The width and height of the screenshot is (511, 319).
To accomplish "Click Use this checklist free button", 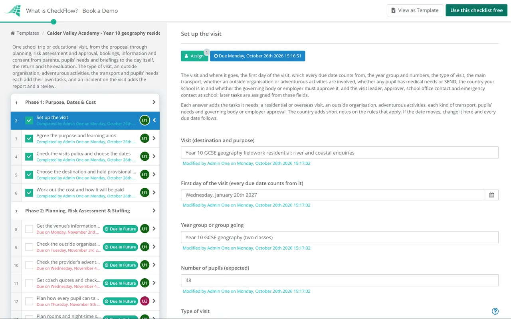I will pos(476,10).
